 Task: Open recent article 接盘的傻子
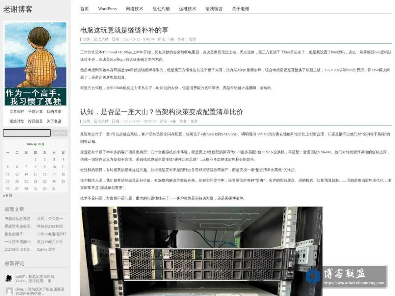coord(14,234)
